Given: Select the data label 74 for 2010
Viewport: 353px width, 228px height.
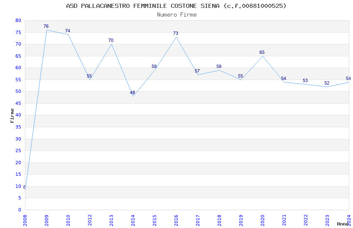Looking at the screenshot, I should (x=68, y=31).
